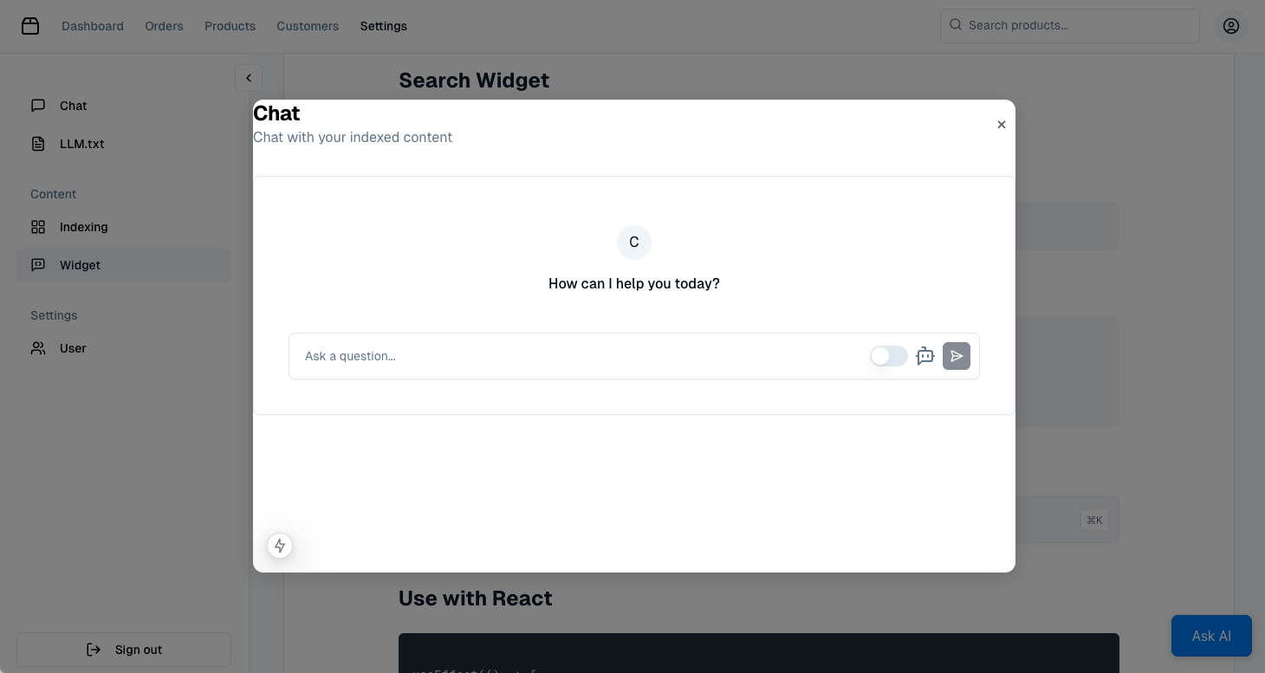The image size is (1265, 673).
Task: Click the Sign out button
Action: [124, 650]
